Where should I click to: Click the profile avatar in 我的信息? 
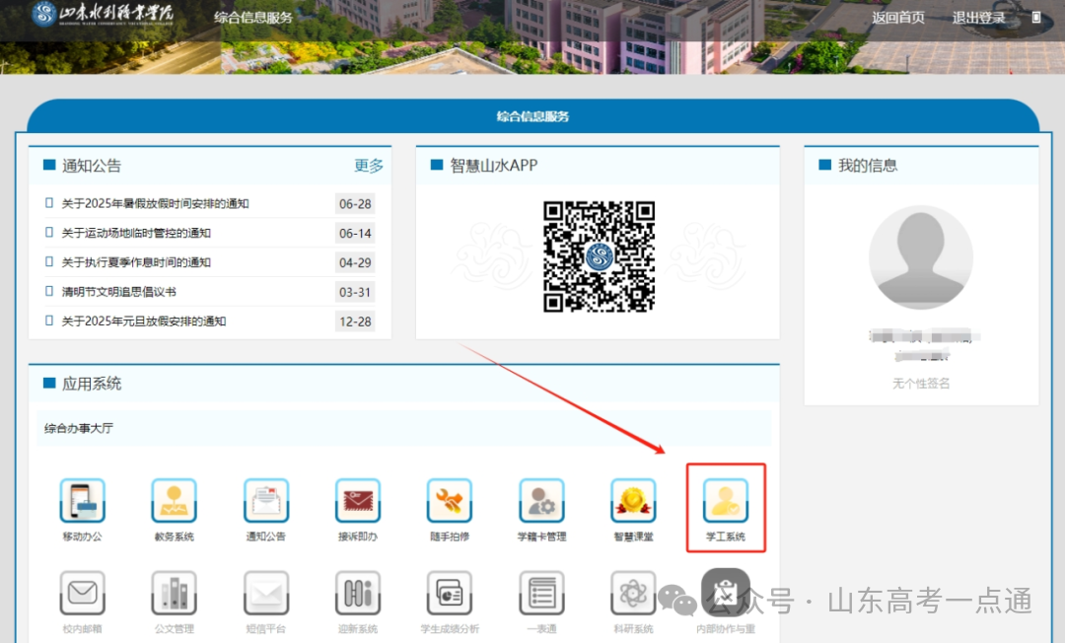(x=921, y=257)
